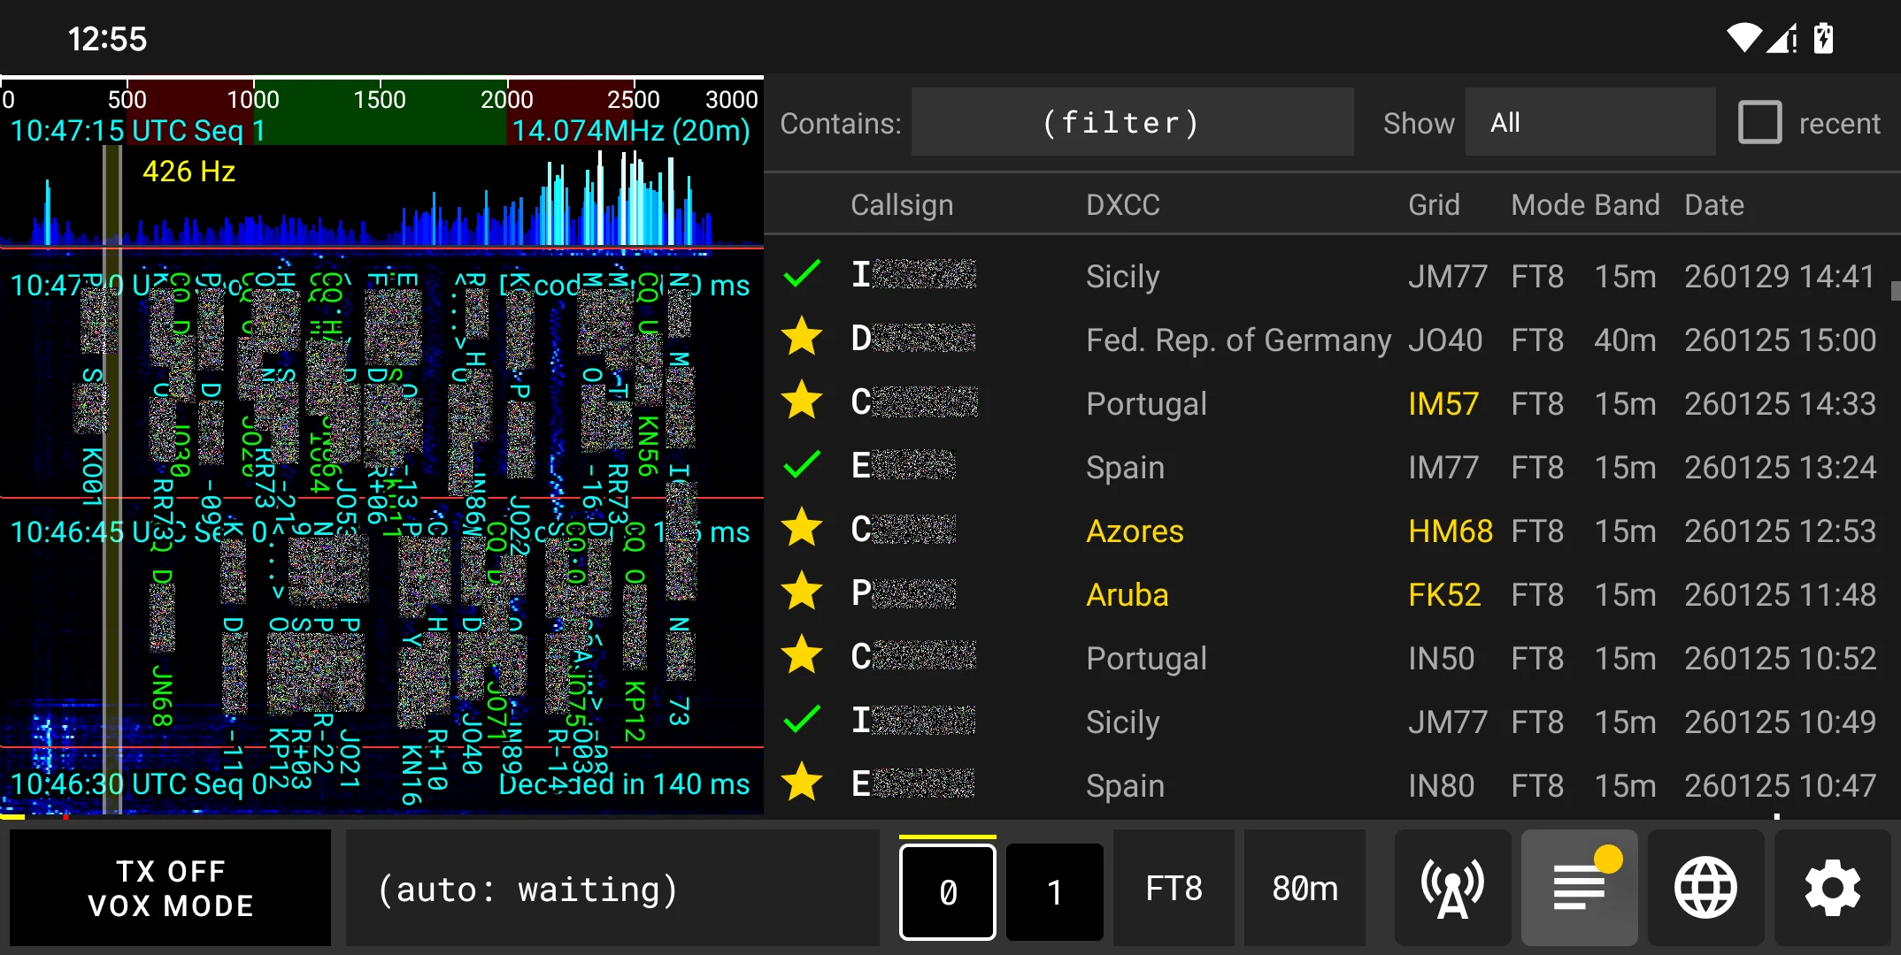Viewport: 1901px width, 955px height.
Task: Open the FT8 mode selector
Action: pos(1174,888)
